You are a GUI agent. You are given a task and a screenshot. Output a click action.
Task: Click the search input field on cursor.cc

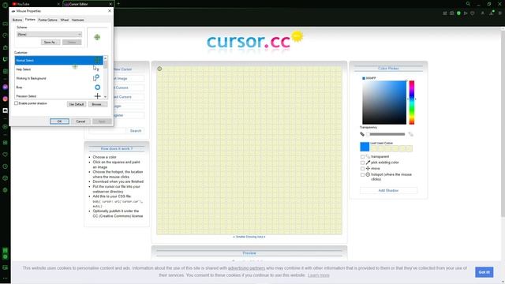coord(107,131)
